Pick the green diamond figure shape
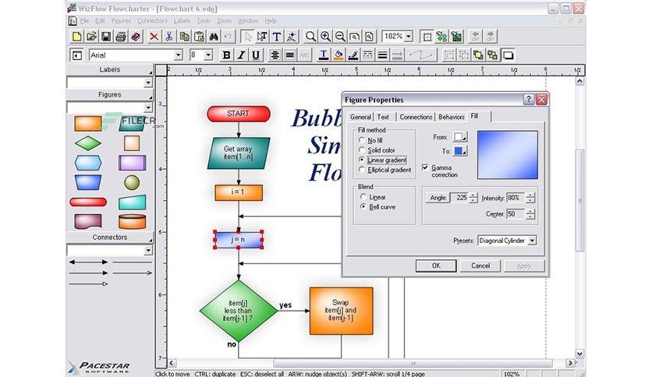 pos(88,143)
